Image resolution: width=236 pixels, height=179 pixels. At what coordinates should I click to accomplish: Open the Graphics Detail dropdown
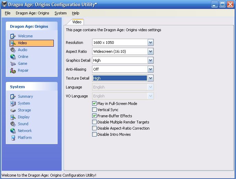click(x=150, y=60)
